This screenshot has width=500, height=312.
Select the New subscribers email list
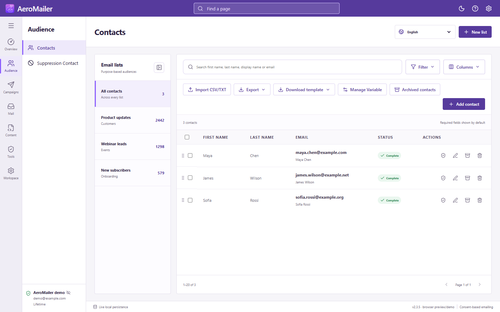(x=133, y=173)
